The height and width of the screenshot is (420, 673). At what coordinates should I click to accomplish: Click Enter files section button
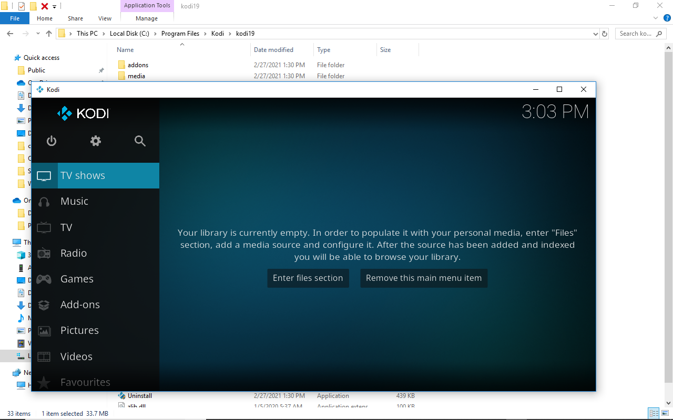308,278
